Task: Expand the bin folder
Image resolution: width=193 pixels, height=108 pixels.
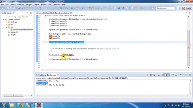Action: [x=6, y=25]
